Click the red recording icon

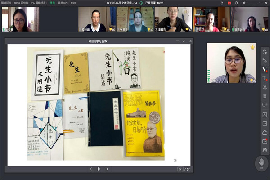pyautogui.click(x=229, y=3)
